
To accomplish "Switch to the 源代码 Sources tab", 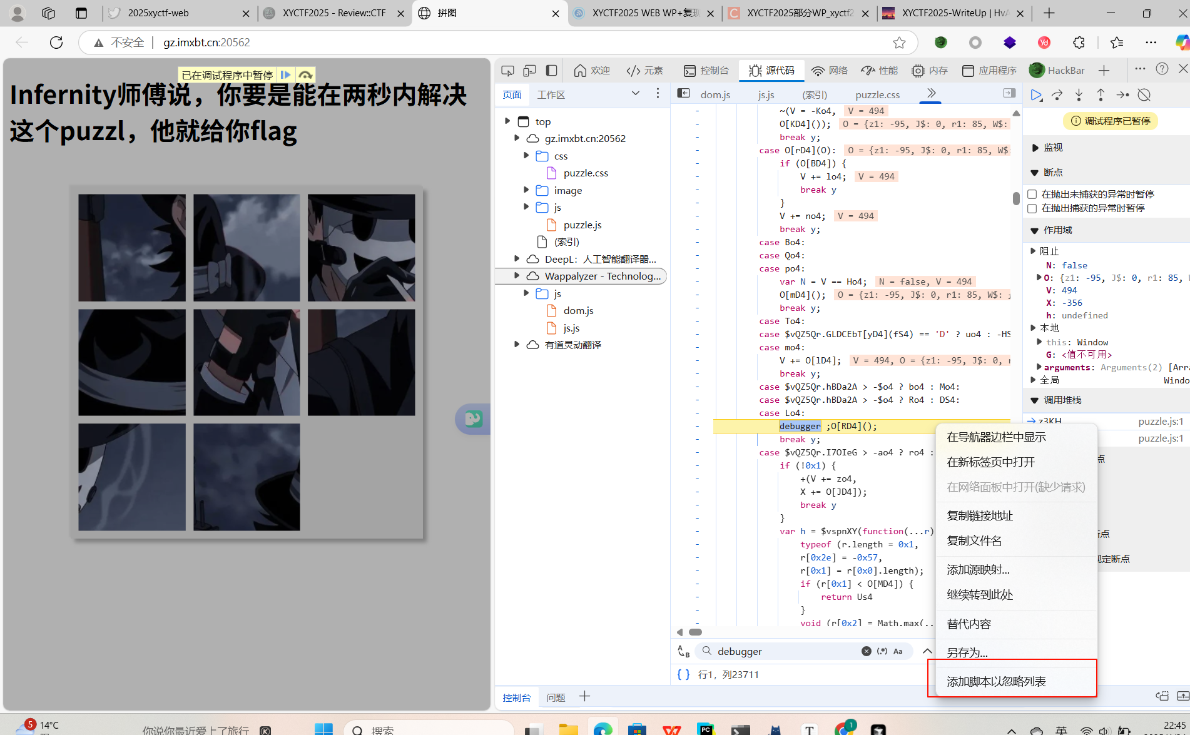I will click(x=771, y=71).
